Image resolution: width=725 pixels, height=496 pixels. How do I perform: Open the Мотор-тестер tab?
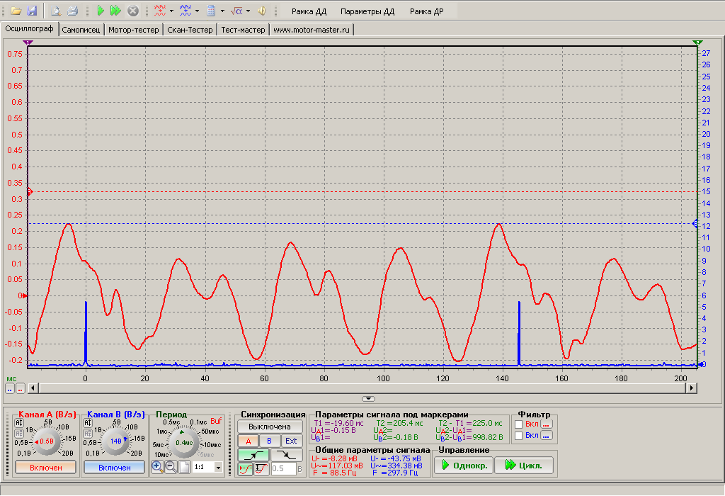[134, 30]
